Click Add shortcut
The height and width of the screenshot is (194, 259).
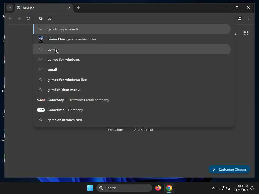tap(144, 130)
